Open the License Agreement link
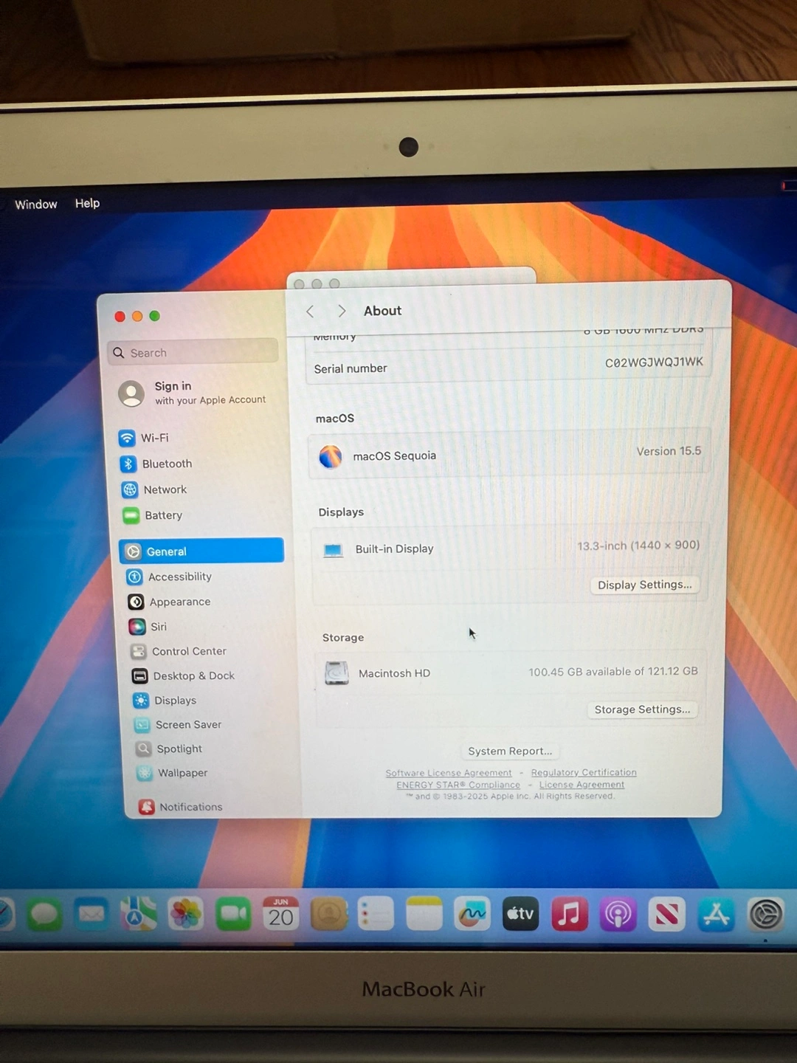 pyautogui.click(x=582, y=785)
